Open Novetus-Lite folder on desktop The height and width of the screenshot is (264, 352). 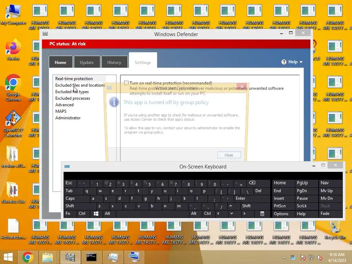tap(13, 192)
